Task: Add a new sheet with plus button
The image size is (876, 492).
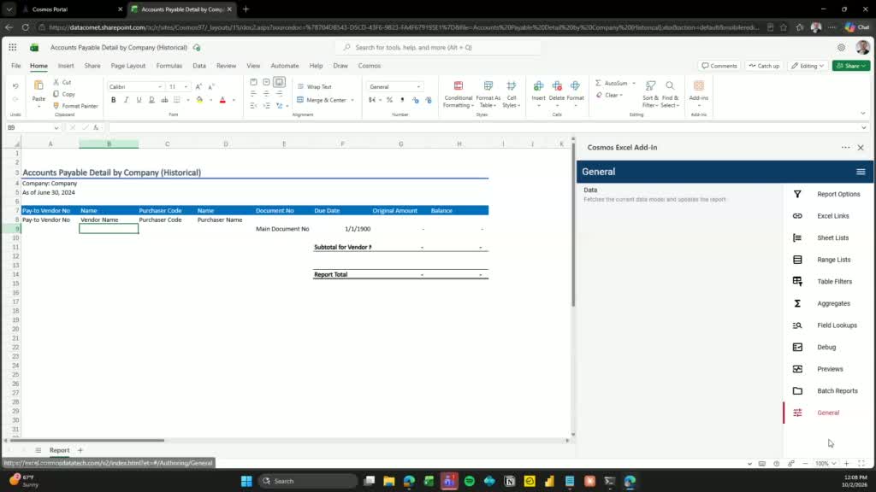Action: coord(80,450)
